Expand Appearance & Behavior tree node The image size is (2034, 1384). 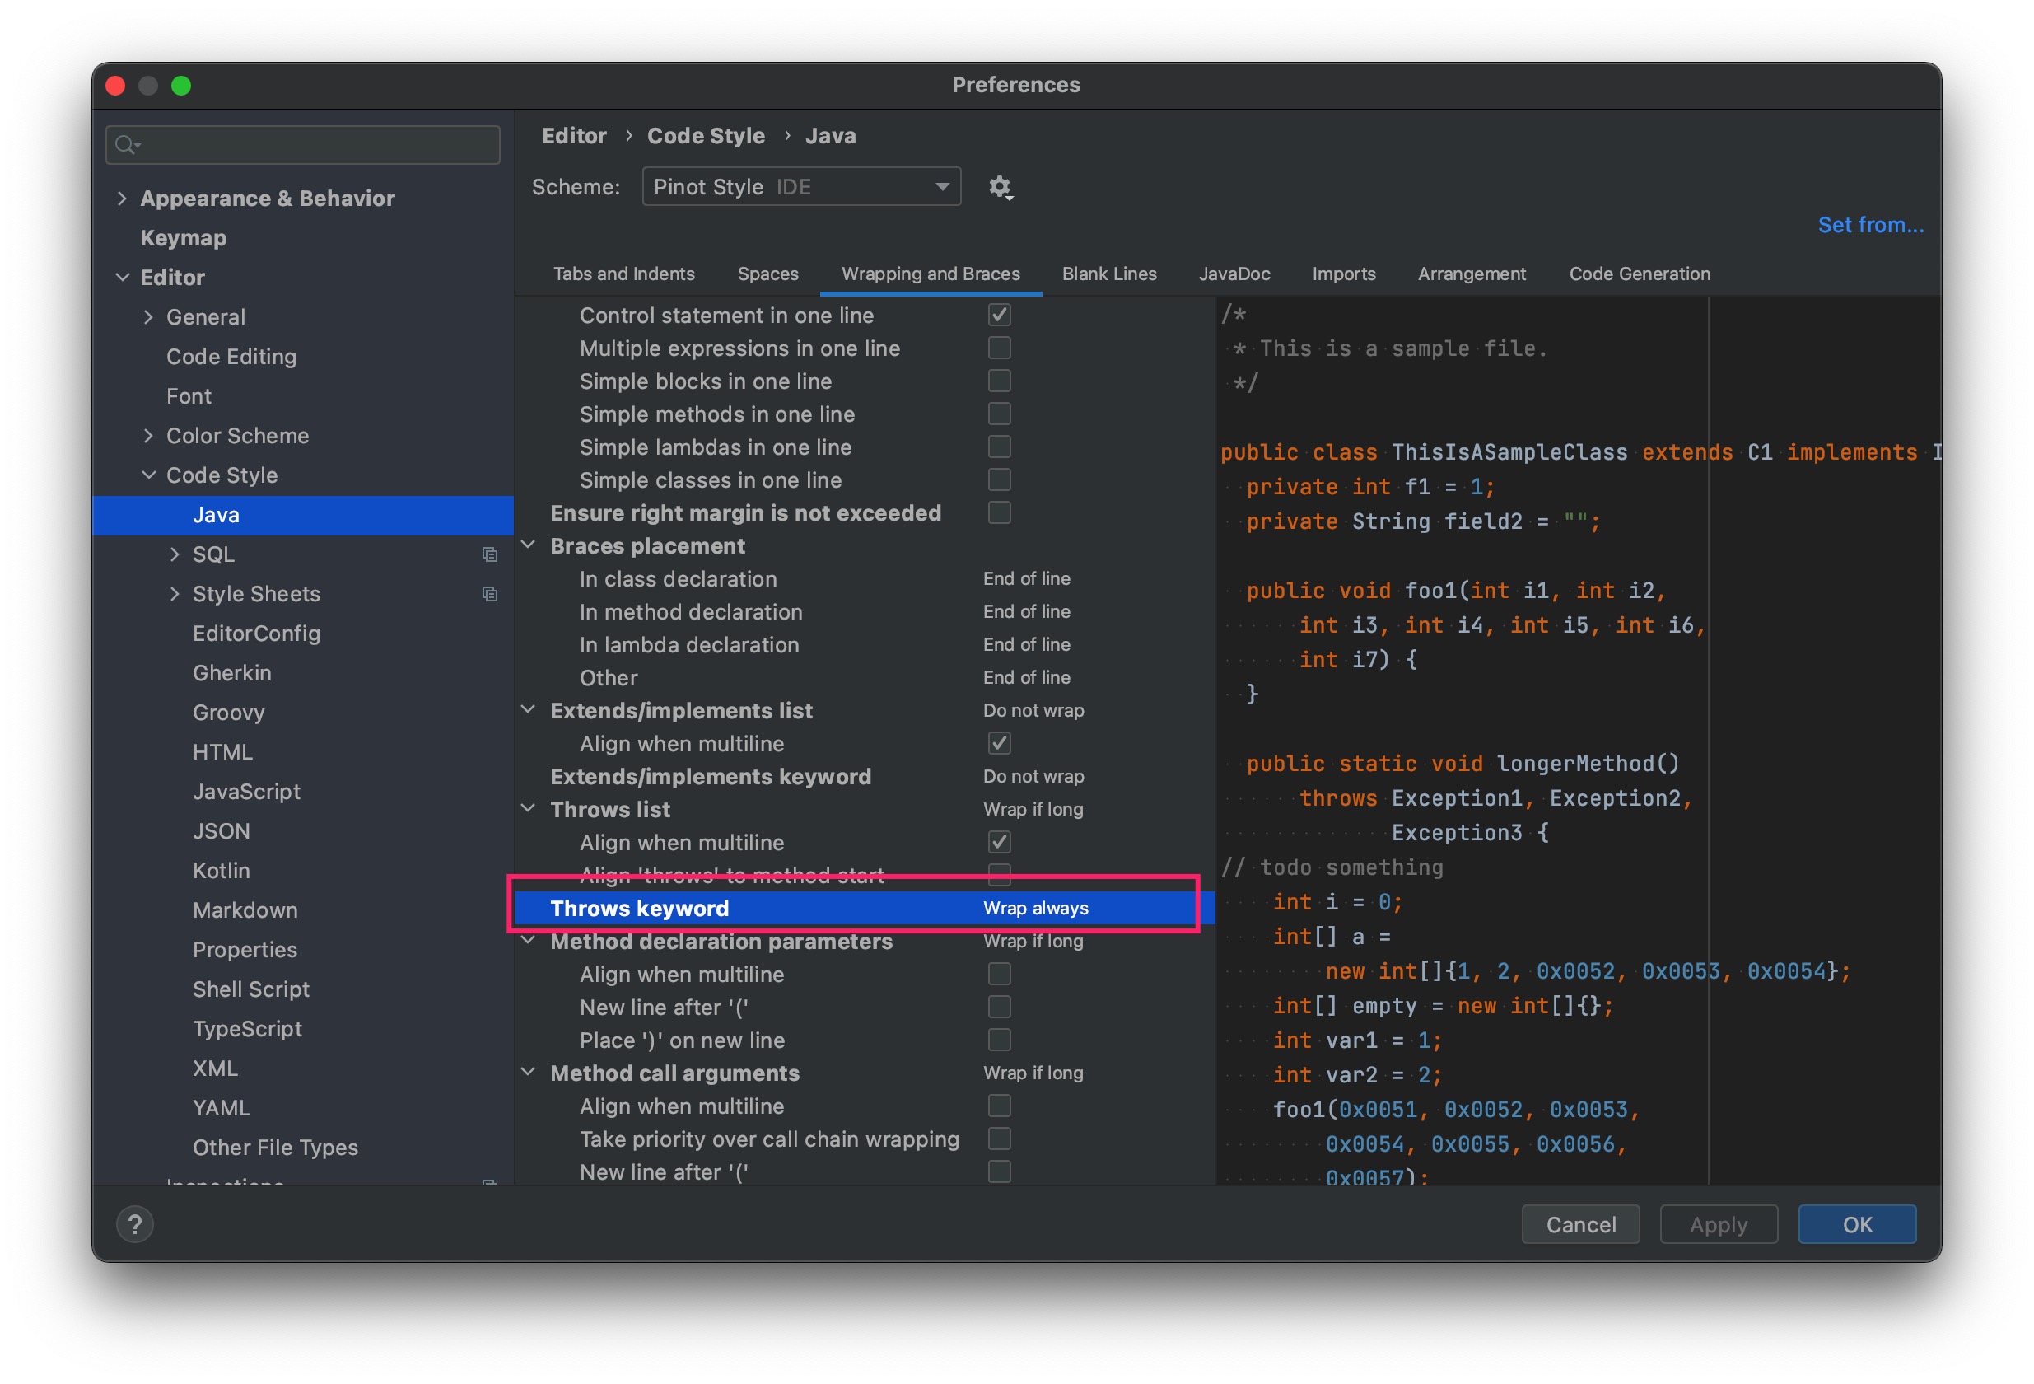[122, 199]
